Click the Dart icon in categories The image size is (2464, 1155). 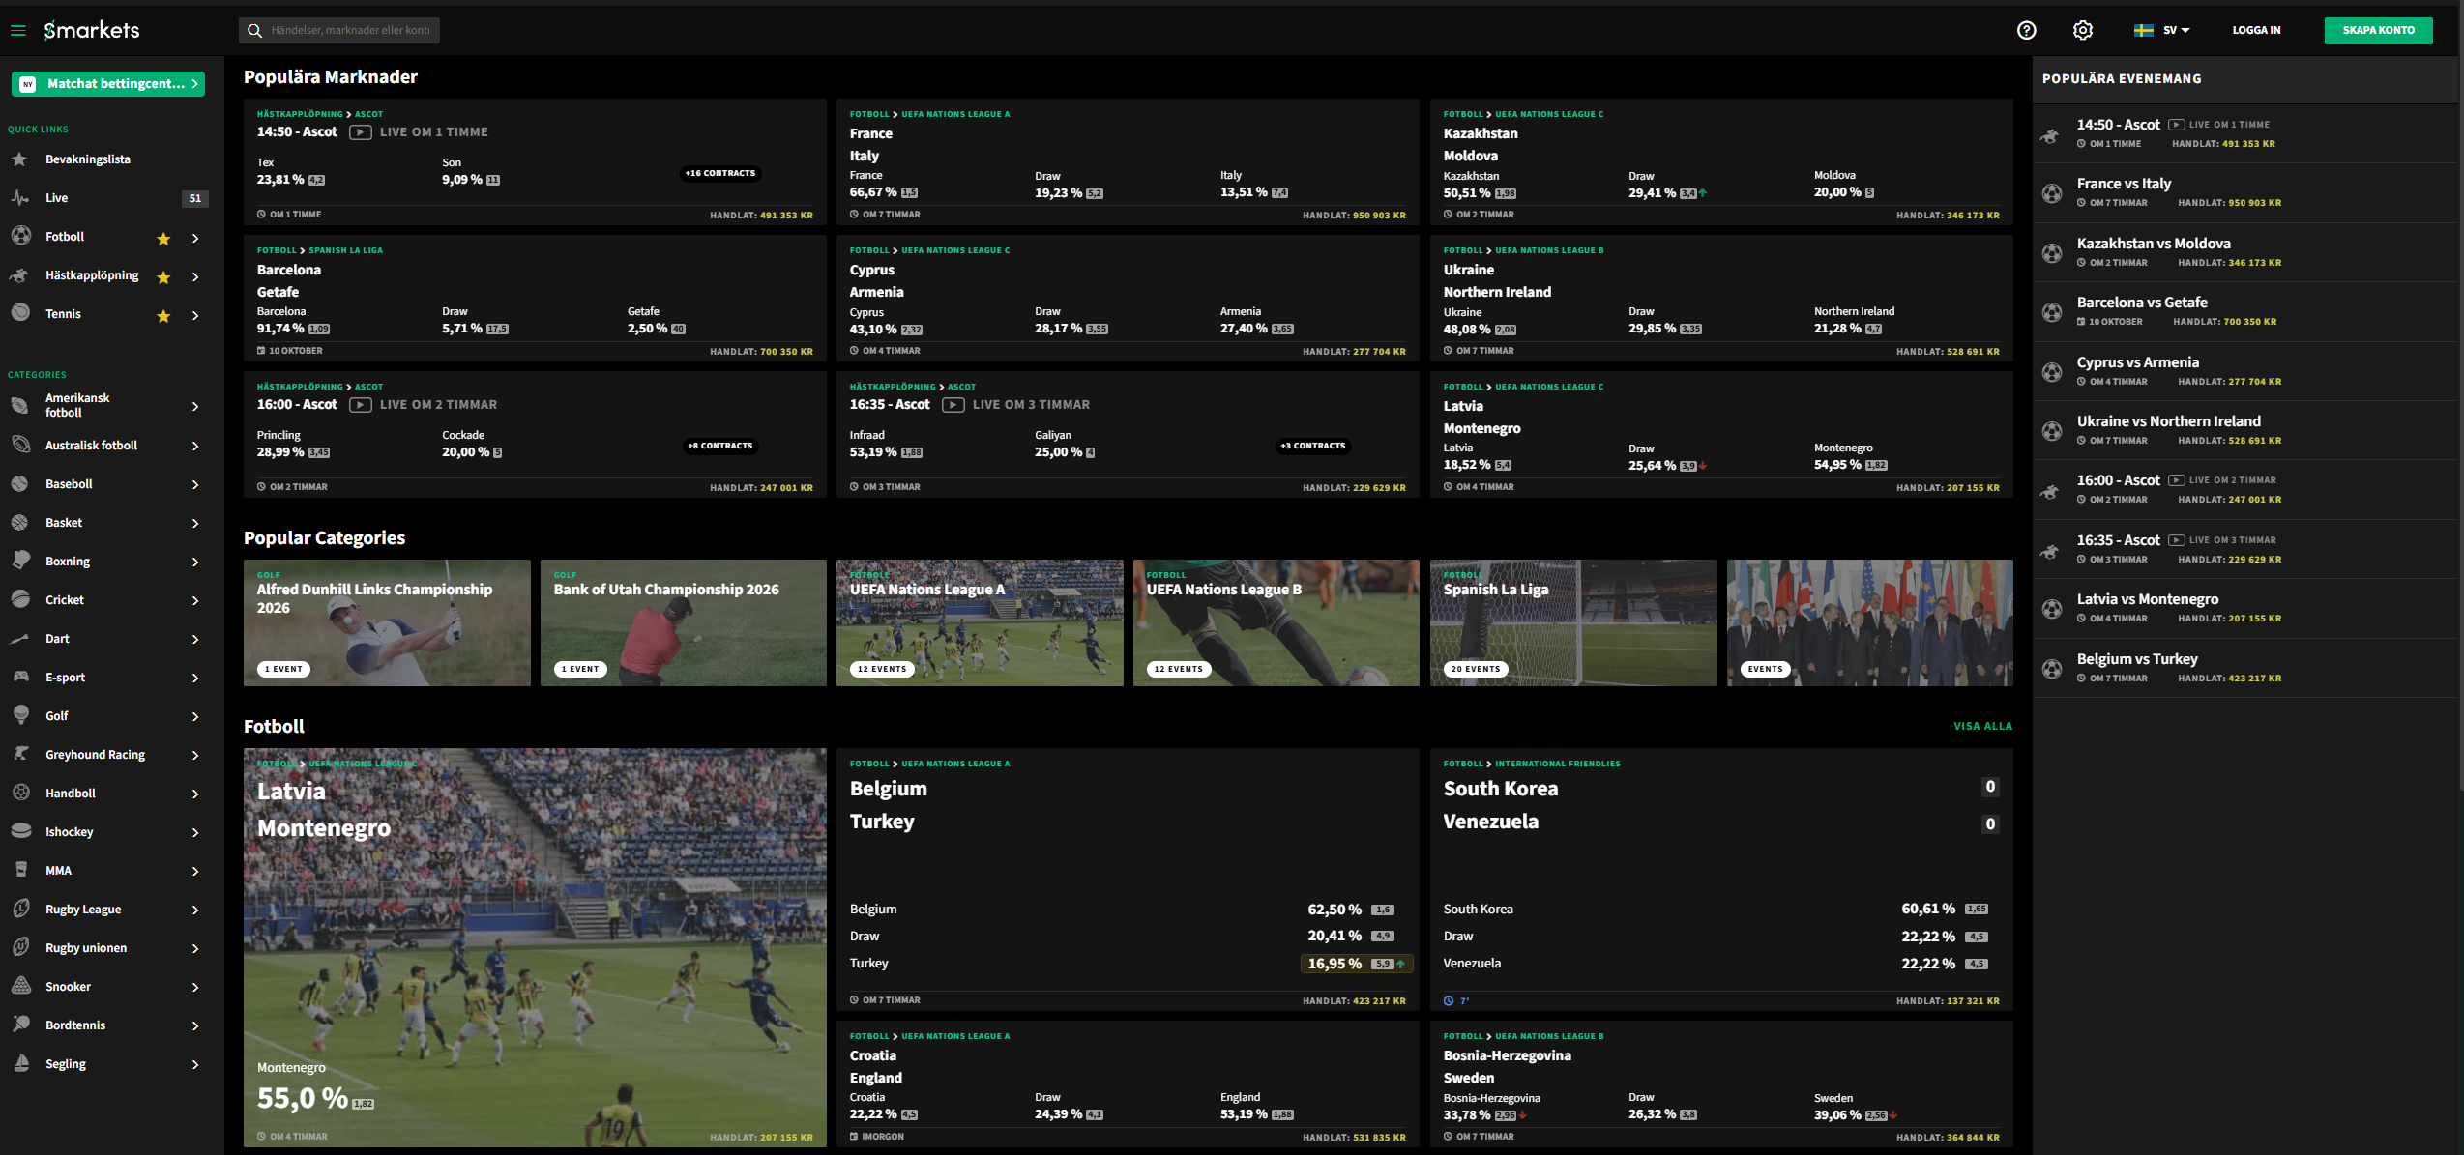pyautogui.click(x=19, y=639)
